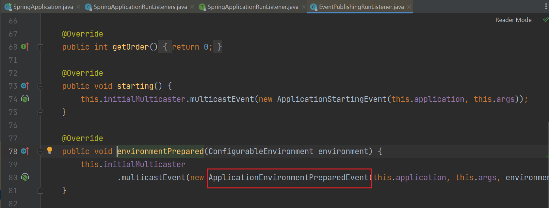Open the yellow light bulb quick-fix menu
This screenshot has height=208, width=549.
pos(50,150)
